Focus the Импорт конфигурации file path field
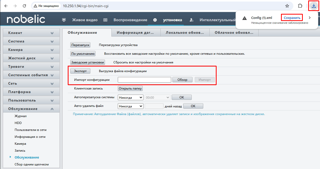This screenshot has height=169, width=320. 144,80
